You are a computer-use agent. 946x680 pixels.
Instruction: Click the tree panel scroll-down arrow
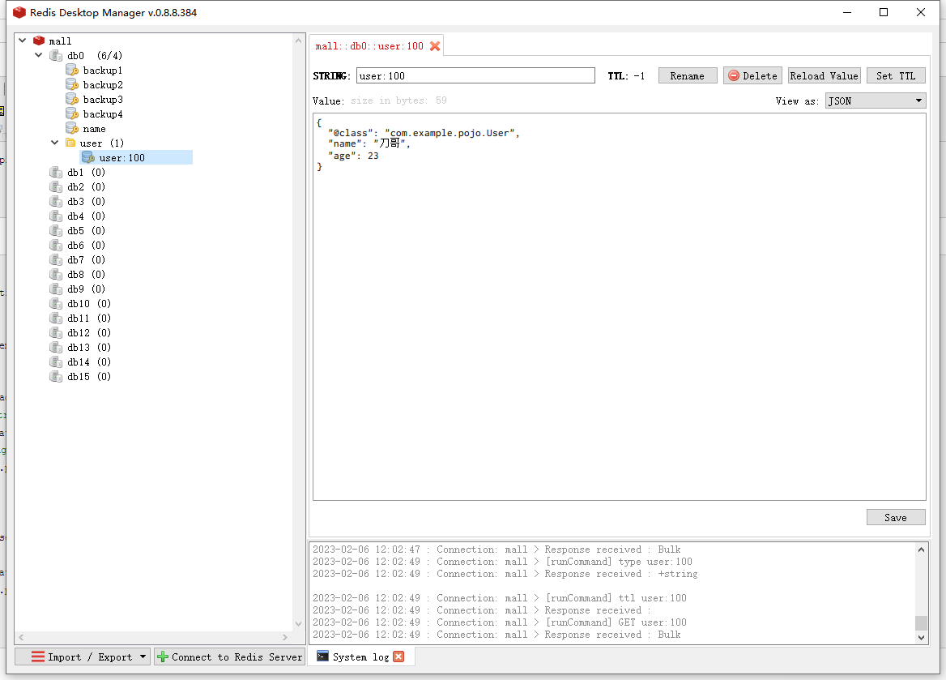click(298, 624)
